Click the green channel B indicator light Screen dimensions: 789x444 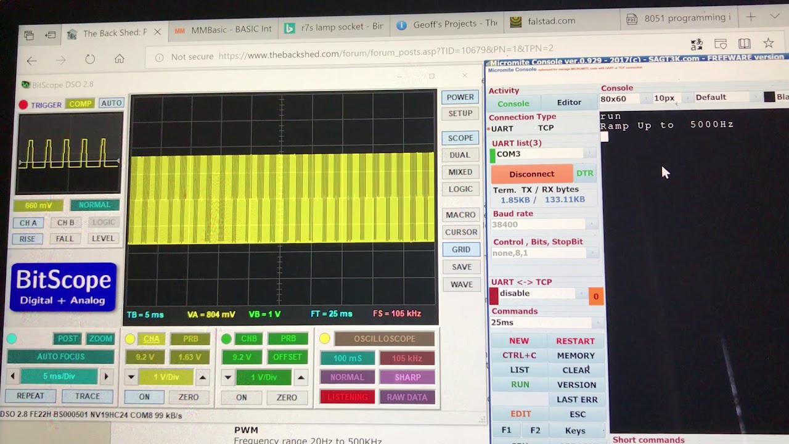coord(226,339)
